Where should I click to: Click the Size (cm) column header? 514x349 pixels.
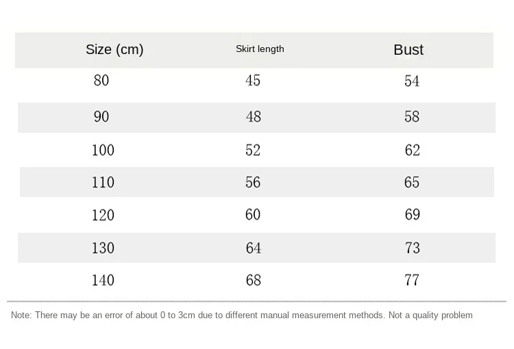coord(114,49)
